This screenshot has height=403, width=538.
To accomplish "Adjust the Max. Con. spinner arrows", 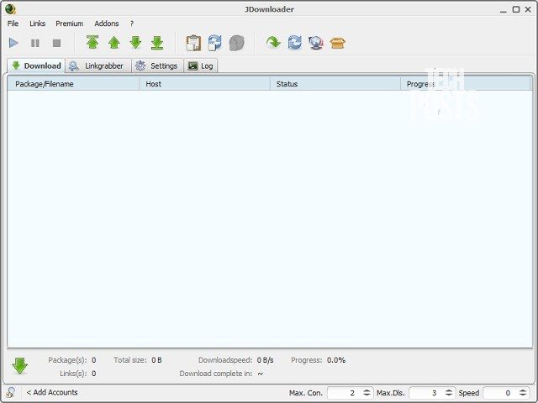I will click(x=367, y=393).
